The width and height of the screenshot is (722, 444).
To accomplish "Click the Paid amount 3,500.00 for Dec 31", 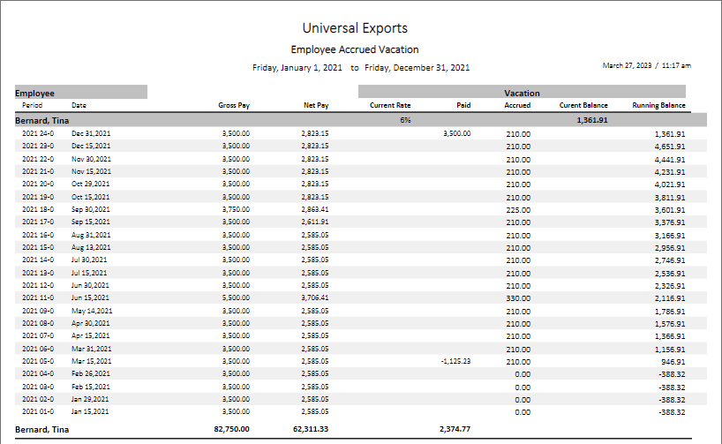I will point(455,133).
